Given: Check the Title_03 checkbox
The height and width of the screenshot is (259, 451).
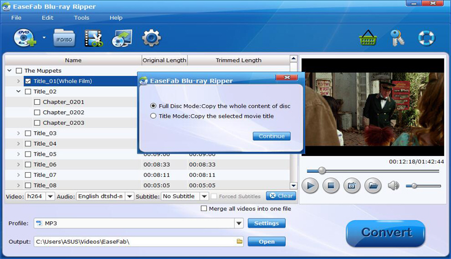Looking at the screenshot, I should coord(28,133).
